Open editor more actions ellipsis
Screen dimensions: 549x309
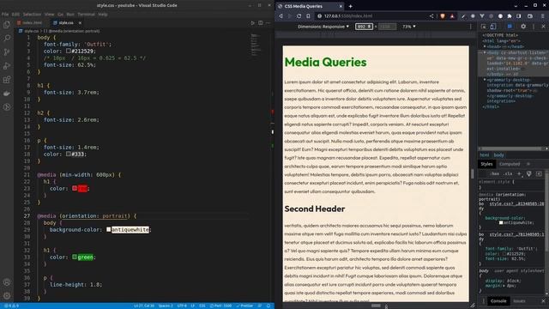268,23
